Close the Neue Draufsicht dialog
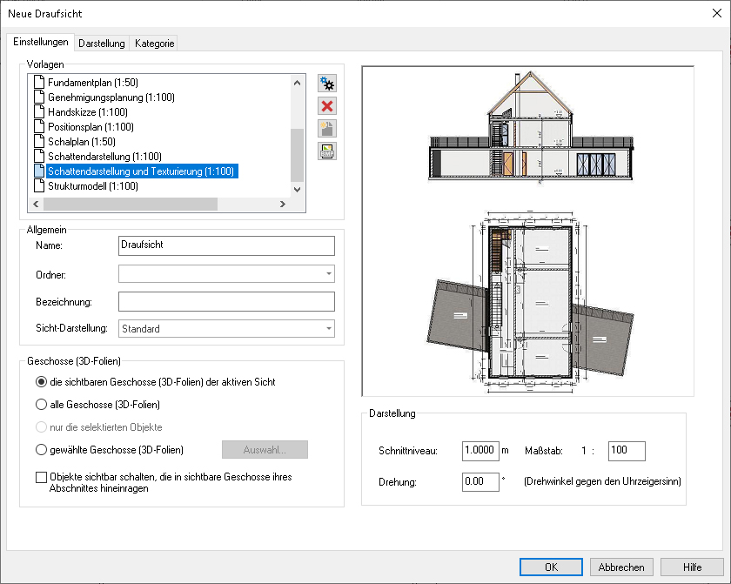Screen dimensions: 731x584 click(x=717, y=14)
